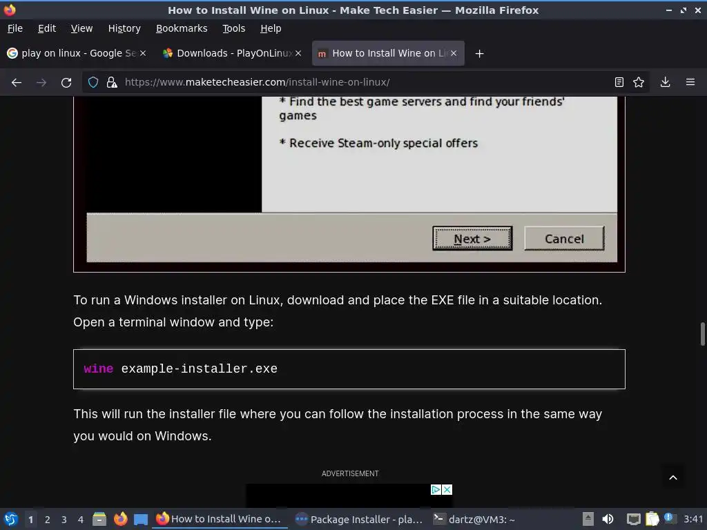Switch to workspace 2
Viewport: 707px width, 530px height.
point(48,520)
